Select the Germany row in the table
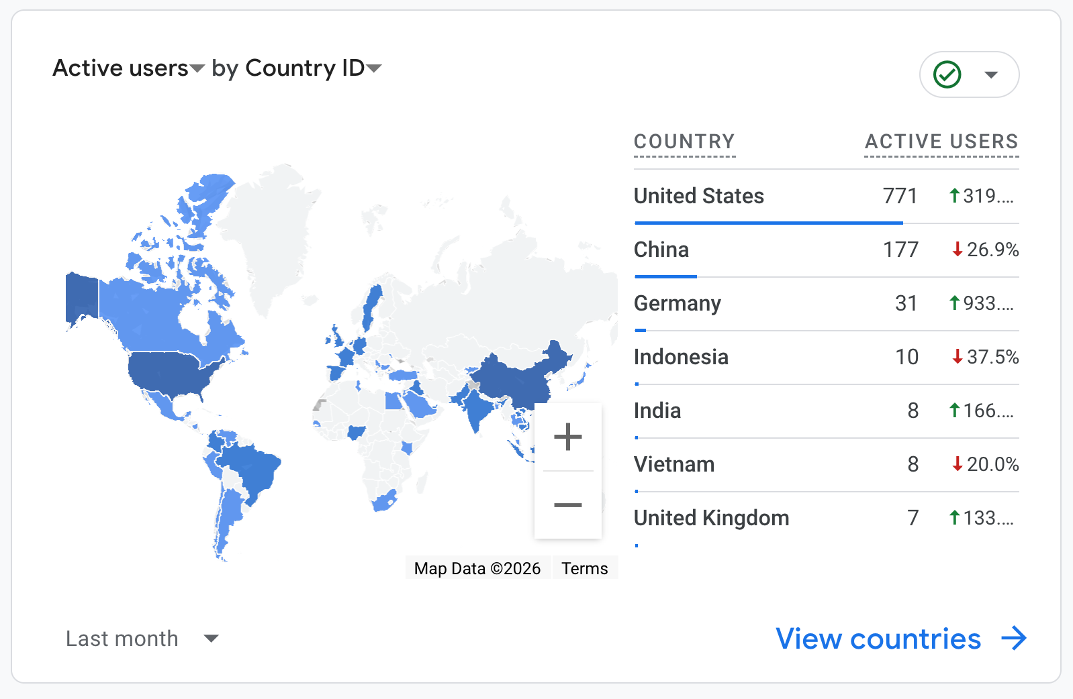 point(677,303)
